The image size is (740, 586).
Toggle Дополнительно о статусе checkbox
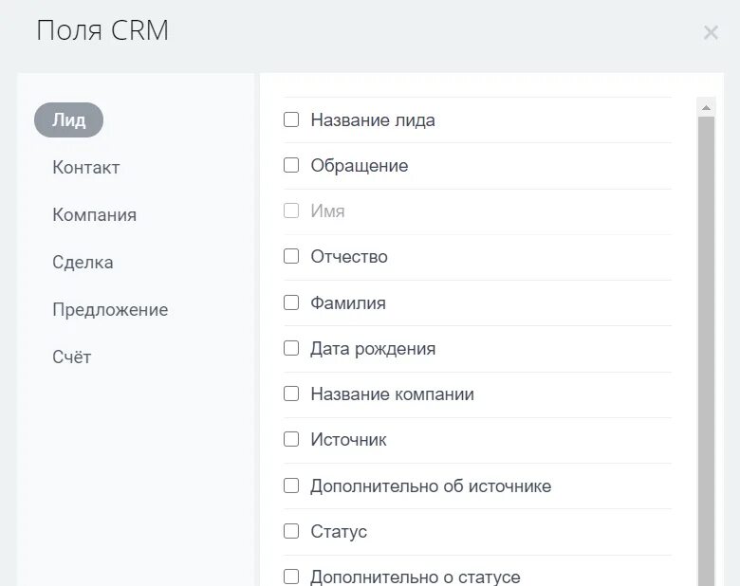tap(291, 577)
